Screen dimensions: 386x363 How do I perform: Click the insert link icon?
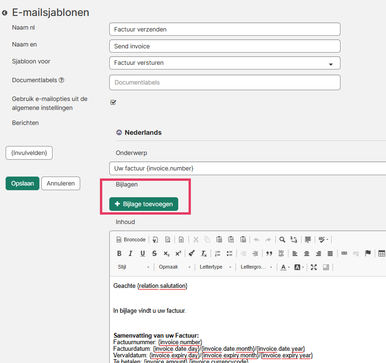(344, 254)
